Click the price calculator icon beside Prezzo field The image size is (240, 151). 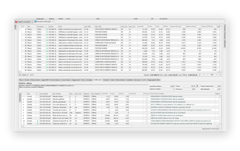pyautogui.click(x=197, y=86)
